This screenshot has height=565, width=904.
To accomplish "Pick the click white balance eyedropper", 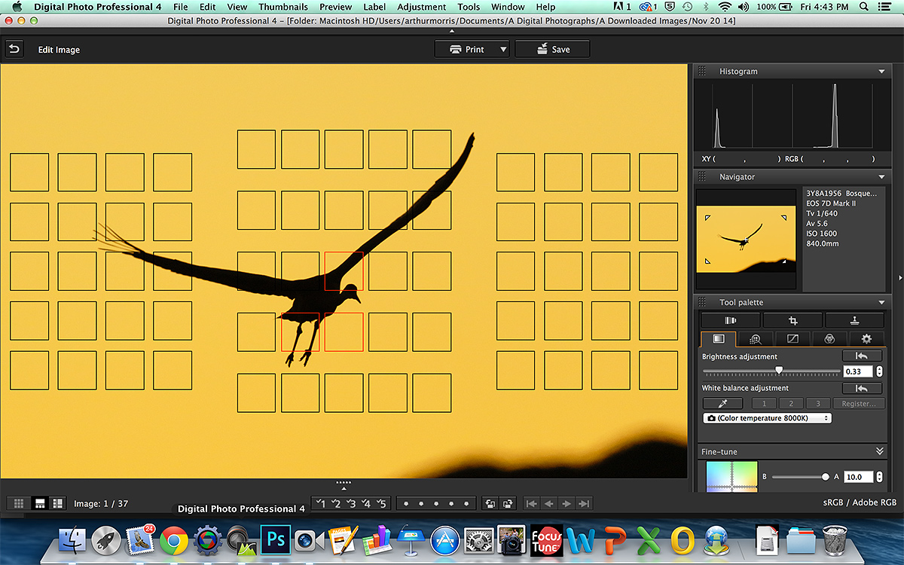I will [x=724, y=403].
